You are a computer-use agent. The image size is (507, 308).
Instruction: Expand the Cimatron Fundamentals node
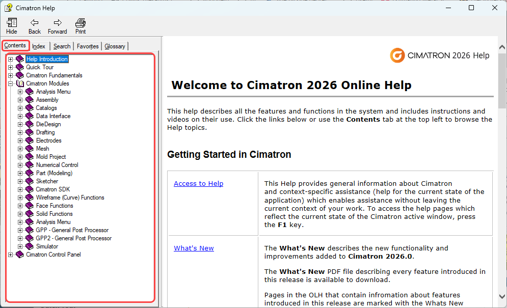10,75
